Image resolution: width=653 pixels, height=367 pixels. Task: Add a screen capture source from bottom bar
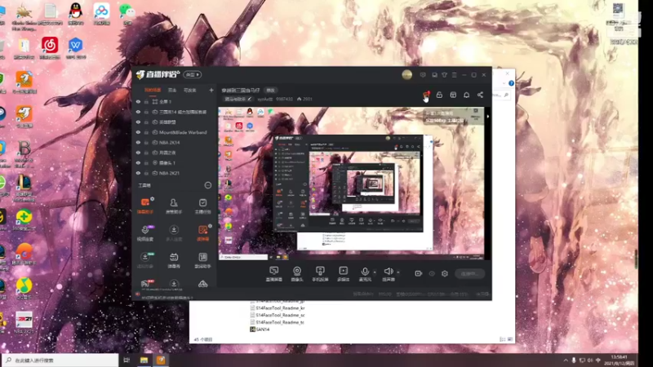pos(273,274)
